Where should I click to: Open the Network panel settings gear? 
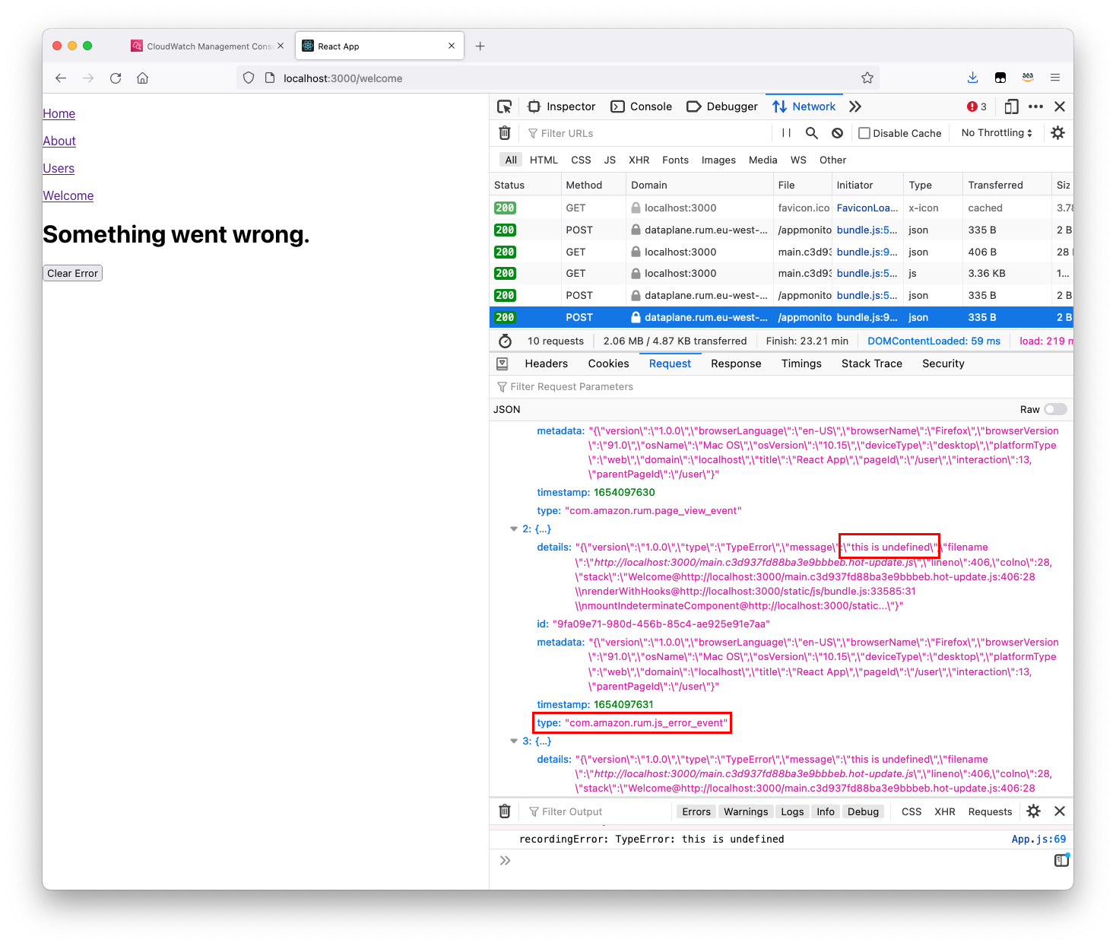[x=1057, y=132]
